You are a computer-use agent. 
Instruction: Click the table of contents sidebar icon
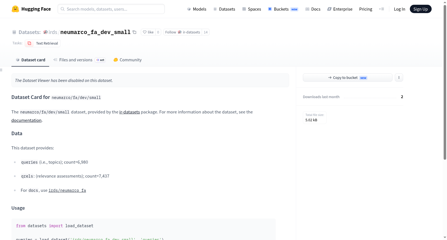pyautogui.click(x=1, y=70)
